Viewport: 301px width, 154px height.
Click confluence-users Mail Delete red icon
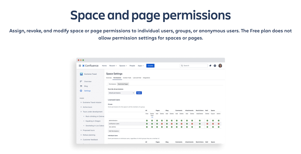tap(207, 124)
